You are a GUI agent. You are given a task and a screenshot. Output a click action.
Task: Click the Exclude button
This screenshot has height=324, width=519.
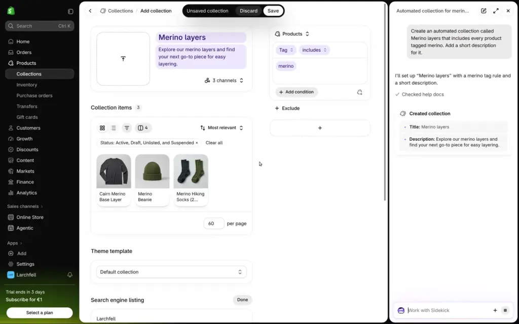287,108
